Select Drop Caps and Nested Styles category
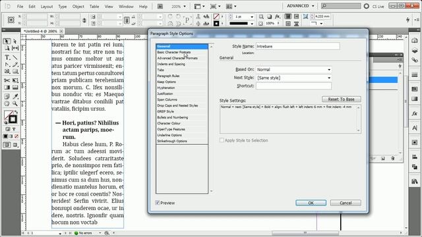422x237 pixels. [182, 105]
